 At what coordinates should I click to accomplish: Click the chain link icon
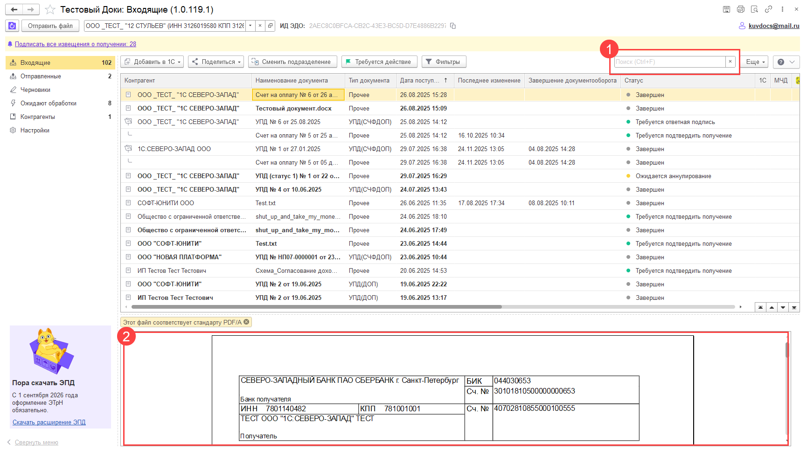(x=768, y=9)
